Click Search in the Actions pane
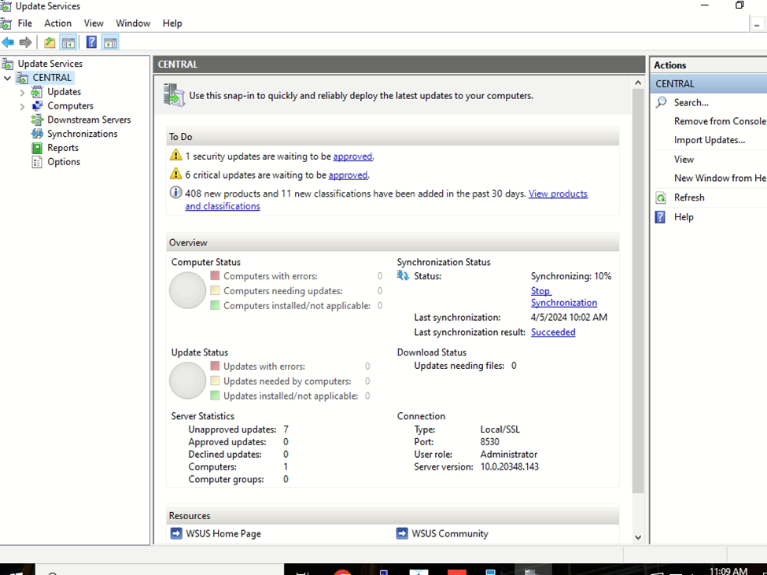The width and height of the screenshot is (767, 575). (x=691, y=102)
